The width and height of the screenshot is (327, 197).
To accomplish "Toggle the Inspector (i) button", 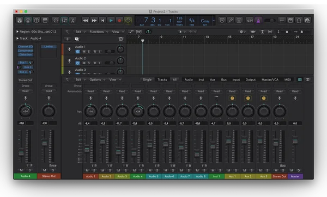I will click(28, 21).
